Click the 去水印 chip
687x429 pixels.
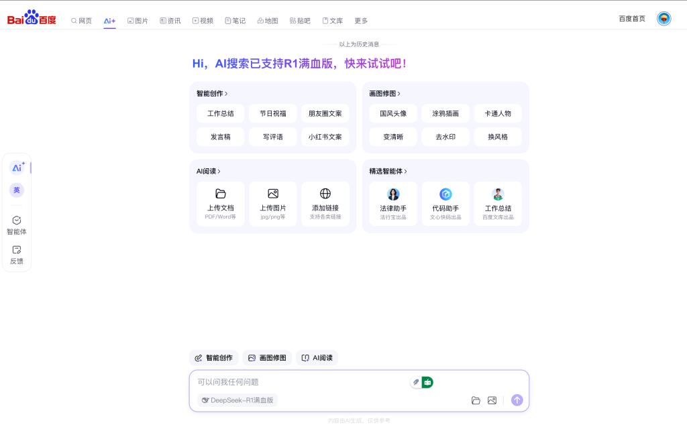click(445, 137)
